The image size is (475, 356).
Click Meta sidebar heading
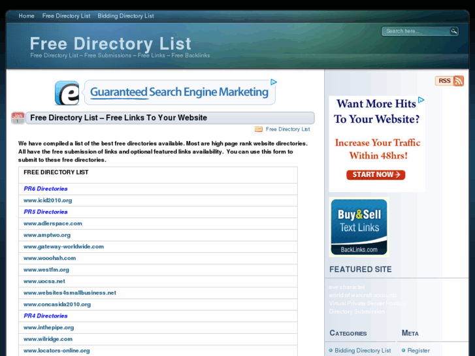pyautogui.click(x=410, y=333)
